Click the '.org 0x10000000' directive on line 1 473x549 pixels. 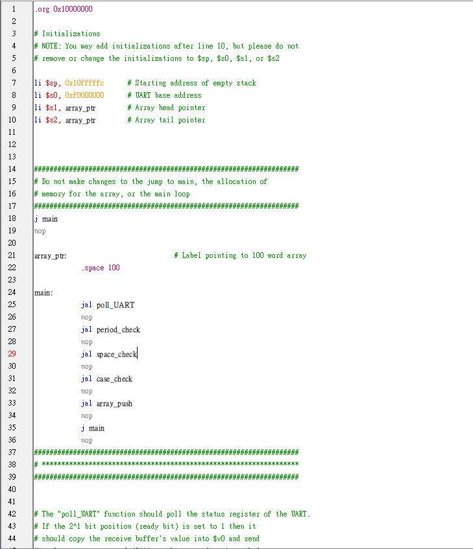click(64, 9)
